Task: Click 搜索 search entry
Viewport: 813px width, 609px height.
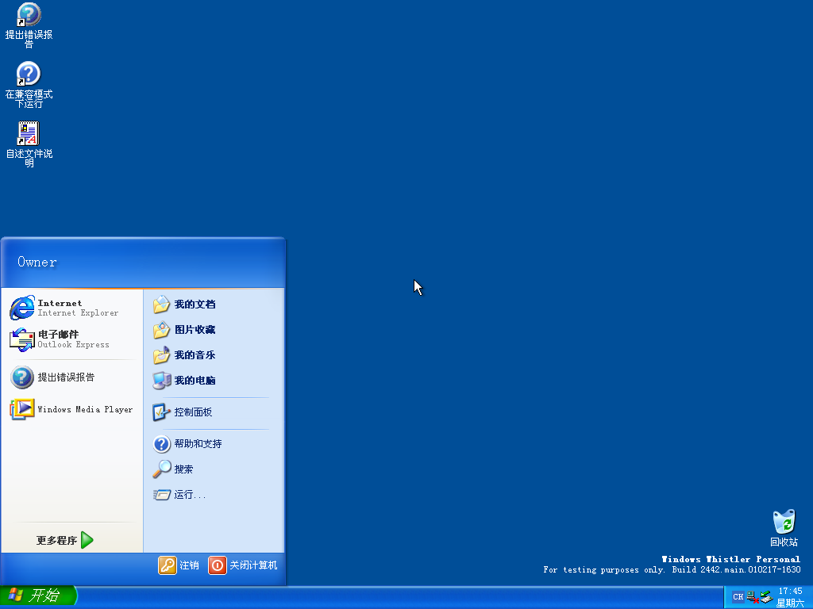Action: point(214,469)
